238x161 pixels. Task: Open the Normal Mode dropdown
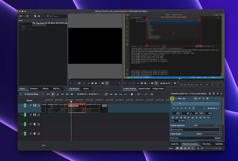click(34, 94)
